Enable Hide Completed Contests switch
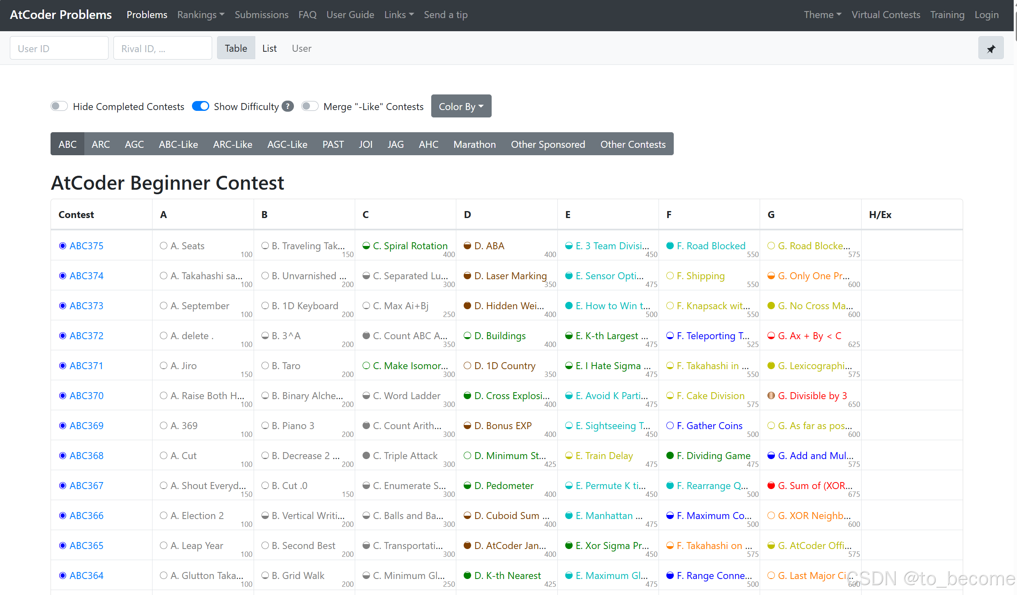 click(x=59, y=106)
